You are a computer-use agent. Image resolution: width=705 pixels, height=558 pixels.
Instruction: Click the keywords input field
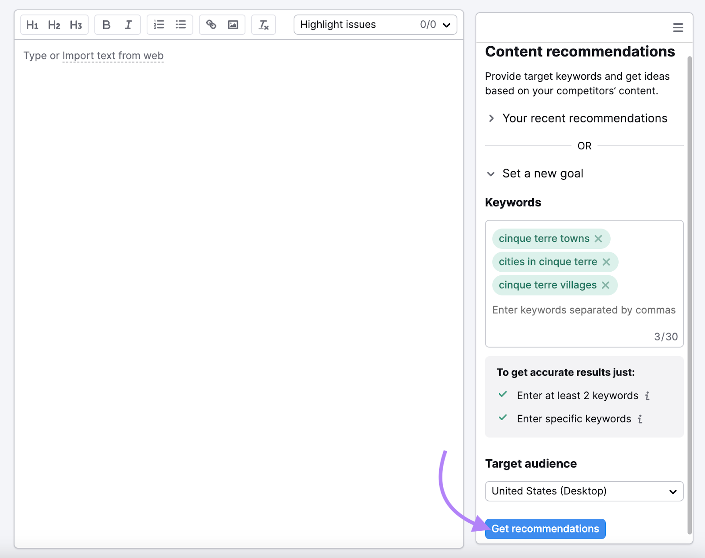coord(584,310)
